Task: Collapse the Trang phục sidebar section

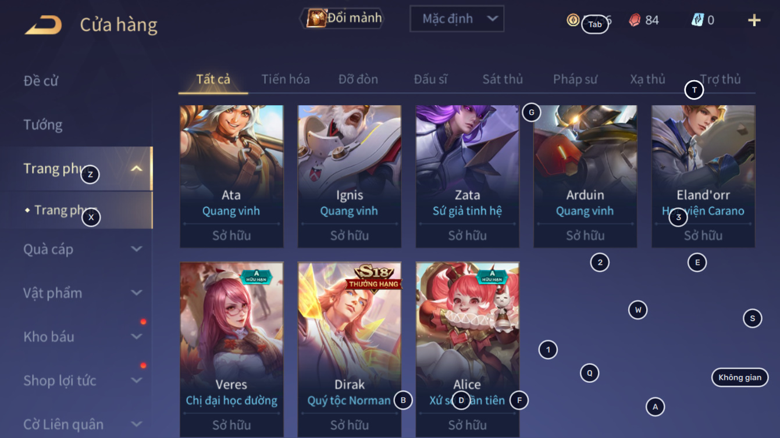Action: (136, 169)
